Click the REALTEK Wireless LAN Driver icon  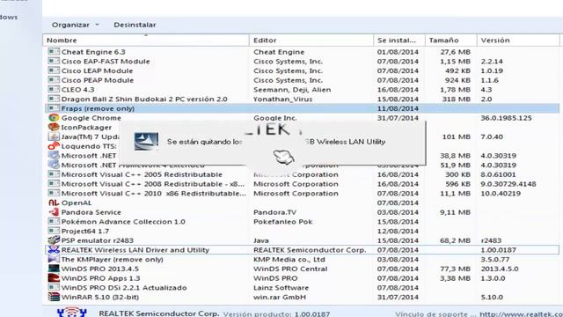[x=54, y=249]
